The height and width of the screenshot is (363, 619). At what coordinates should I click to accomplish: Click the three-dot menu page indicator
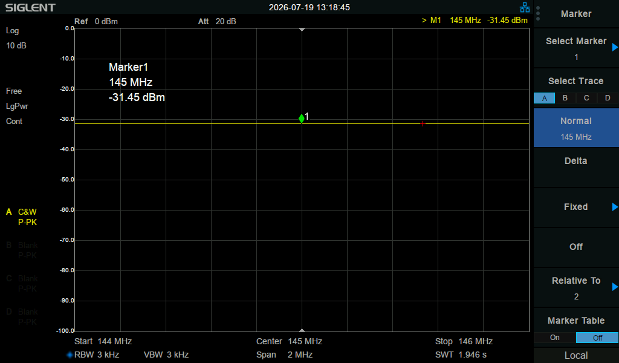click(x=538, y=13)
